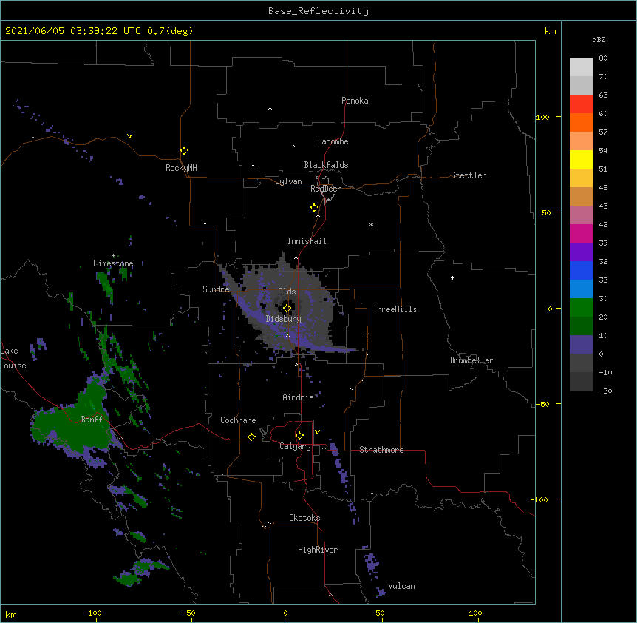Image resolution: width=637 pixels, height=623 pixels.
Task: Click the Strathmore label
Action: (381, 450)
